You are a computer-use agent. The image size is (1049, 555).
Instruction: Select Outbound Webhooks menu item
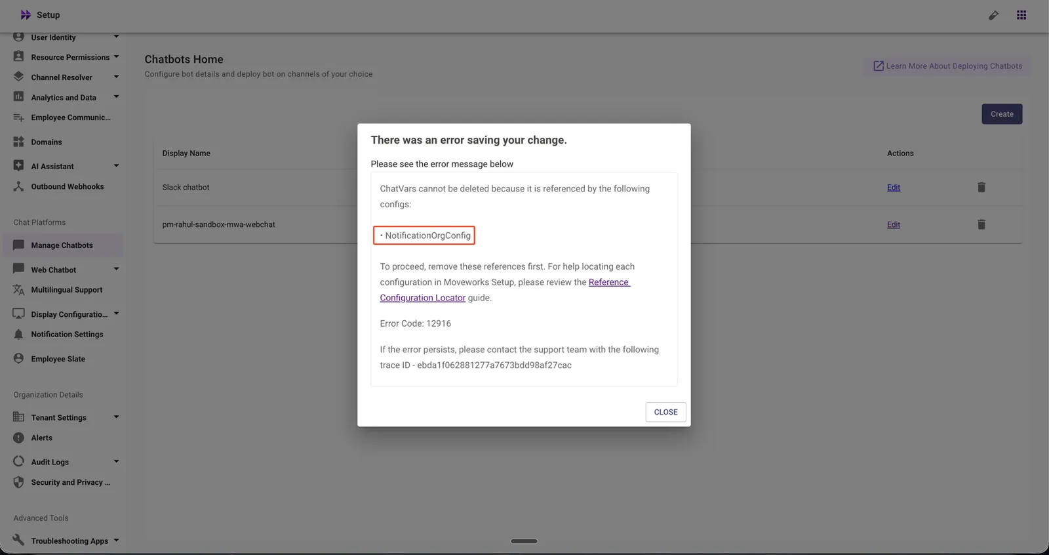pos(68,187)
